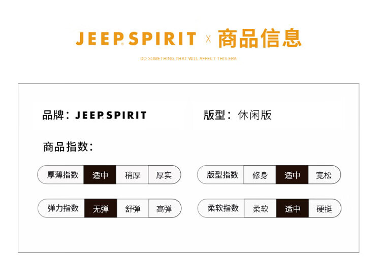Select 柔软 softness option
The image size is (381, 261).
(x=260, y=208)
